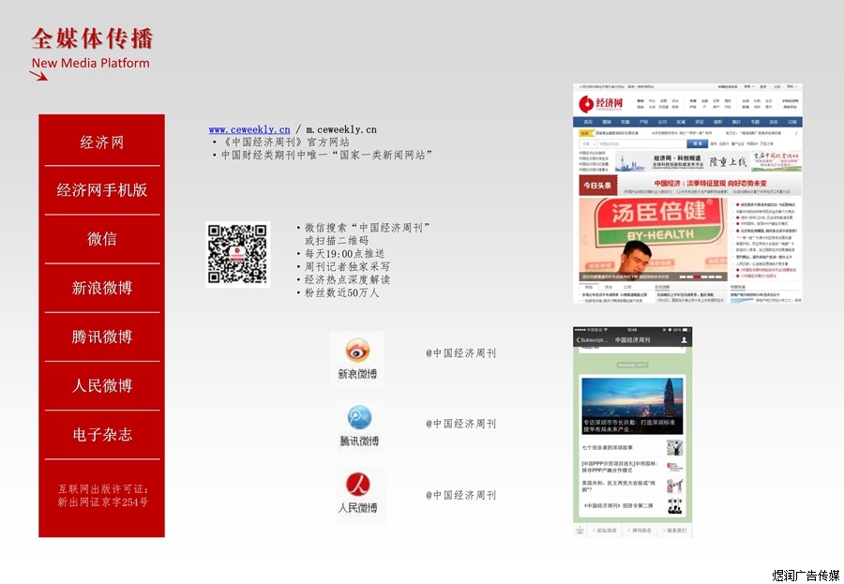Click the 经济热点深度解读 bullet text

[347, 279]
